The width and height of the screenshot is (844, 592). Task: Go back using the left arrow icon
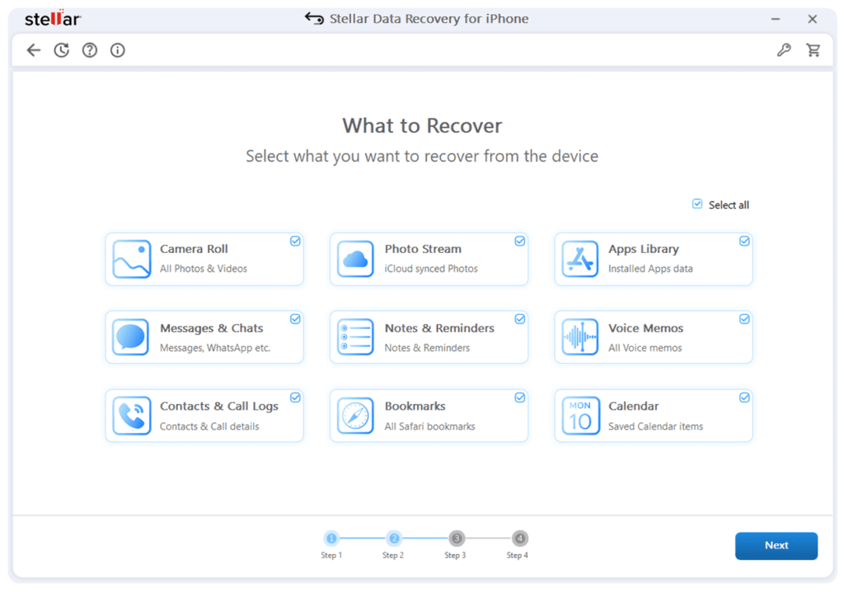click(33, 50)
